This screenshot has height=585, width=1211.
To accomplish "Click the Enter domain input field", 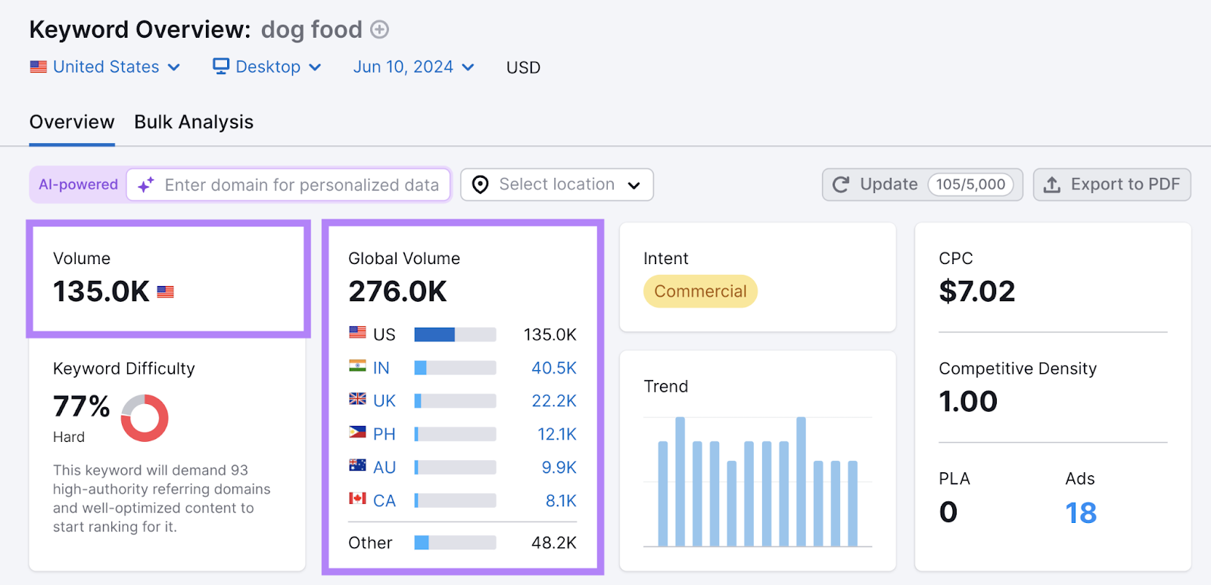I will [x=301, y=185].
